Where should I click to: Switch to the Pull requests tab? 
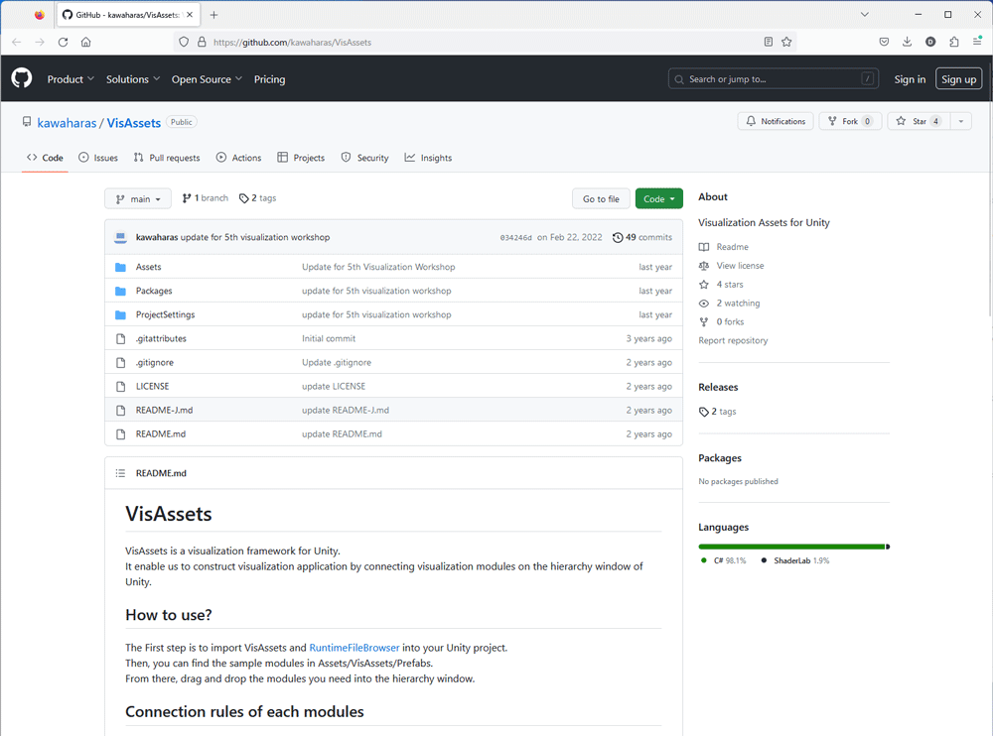click(x=167, y=158)
